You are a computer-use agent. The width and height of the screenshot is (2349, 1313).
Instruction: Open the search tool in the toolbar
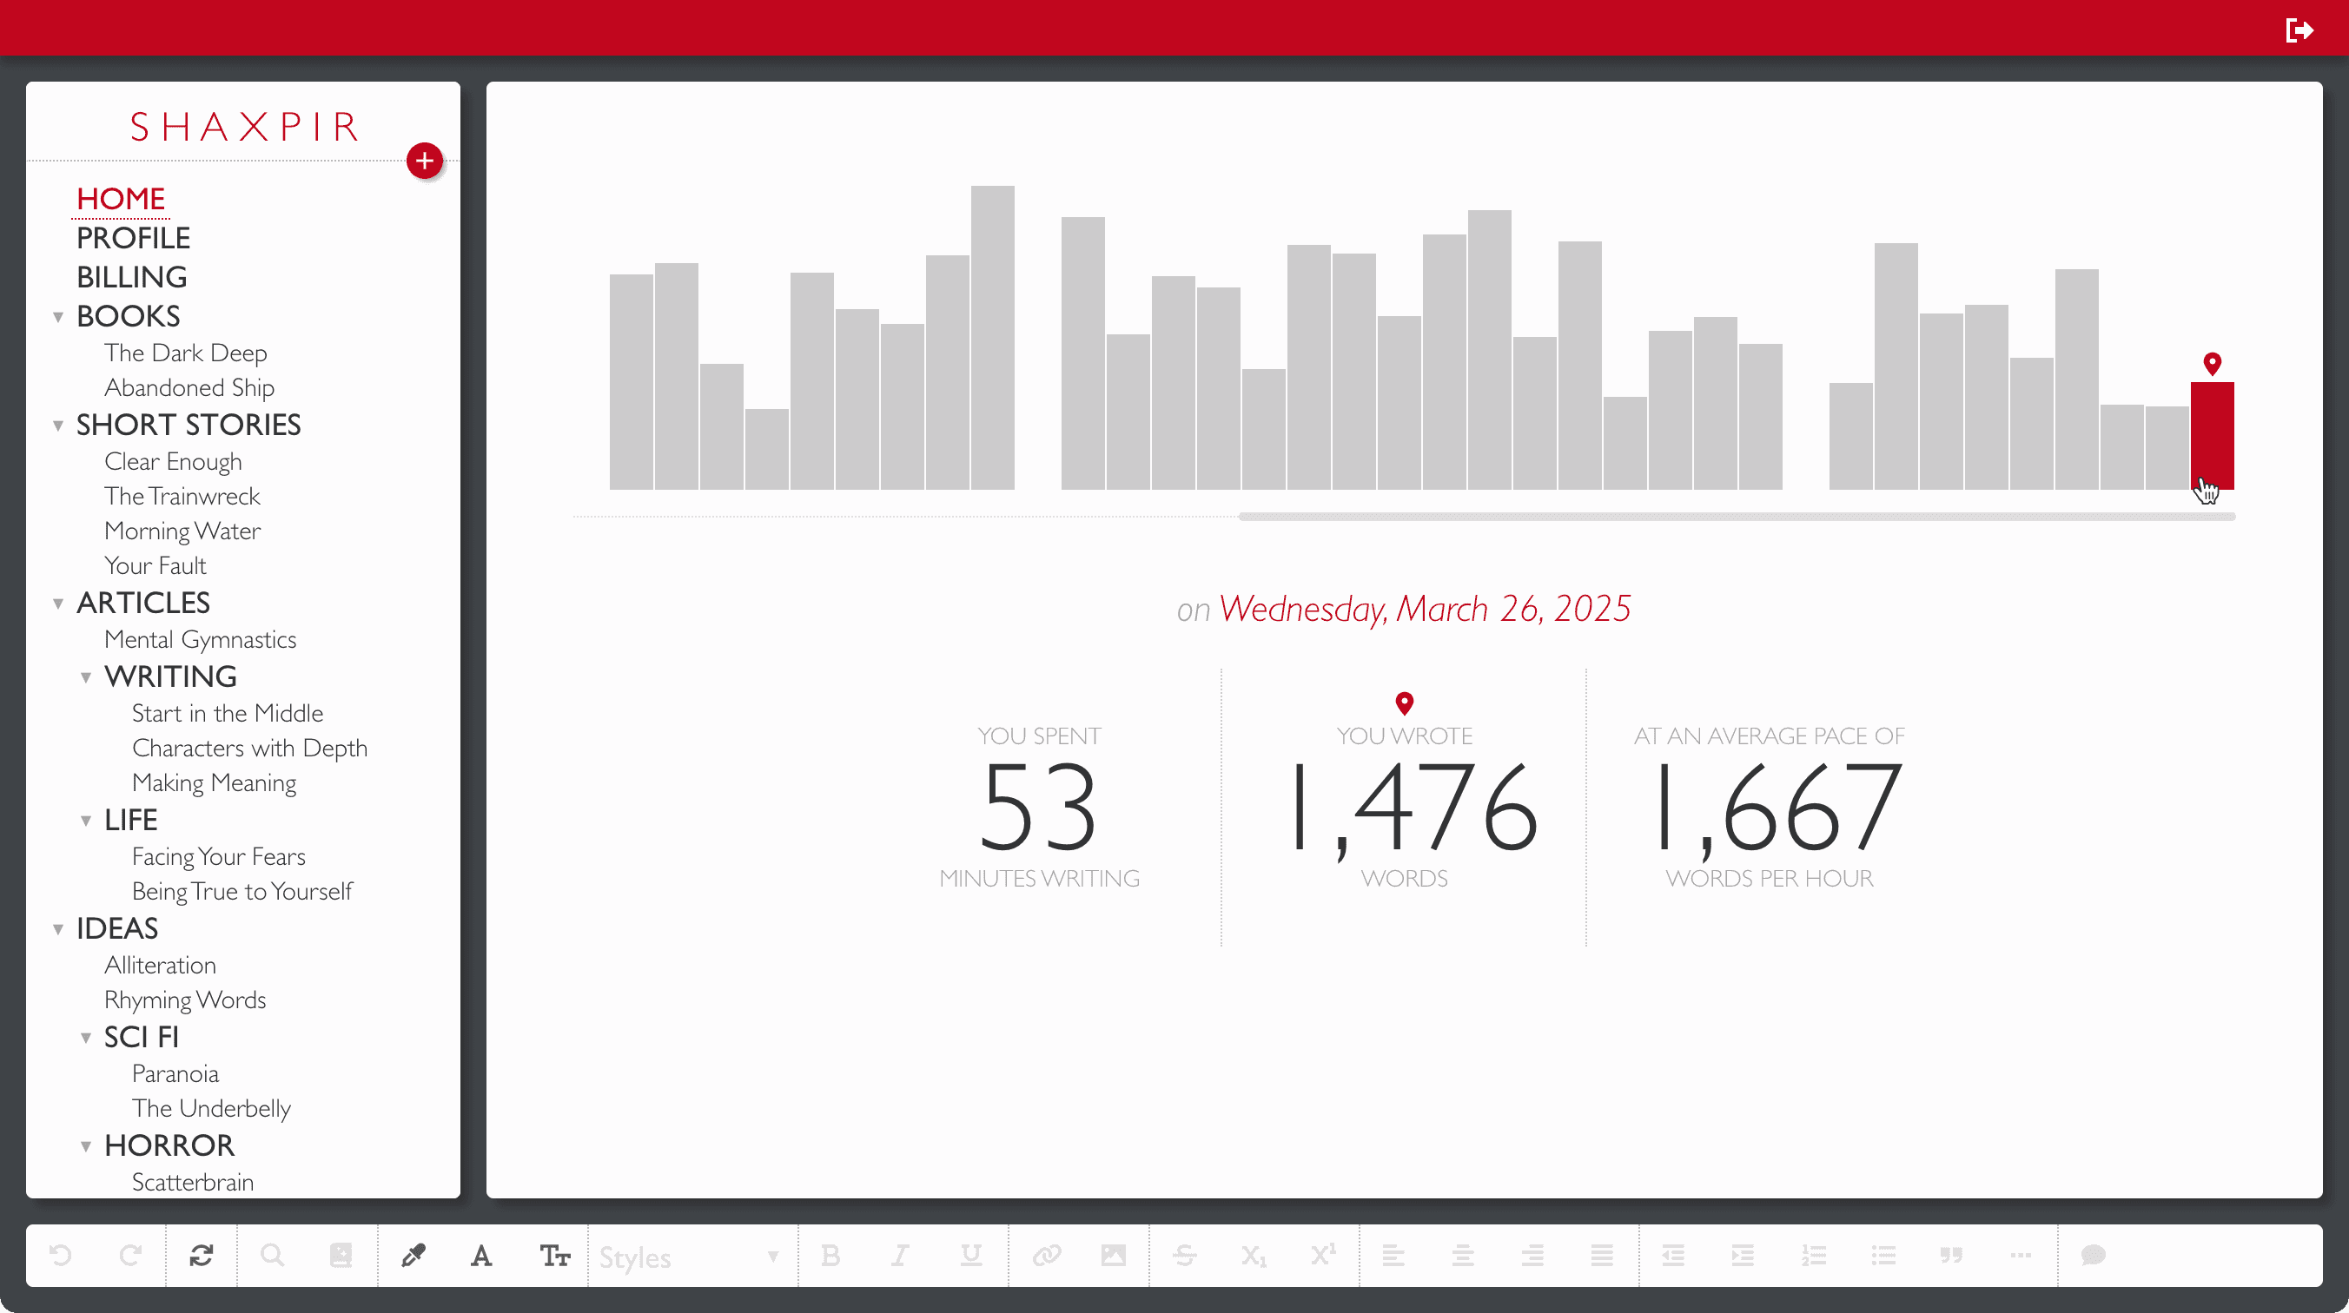point(272,1256)
